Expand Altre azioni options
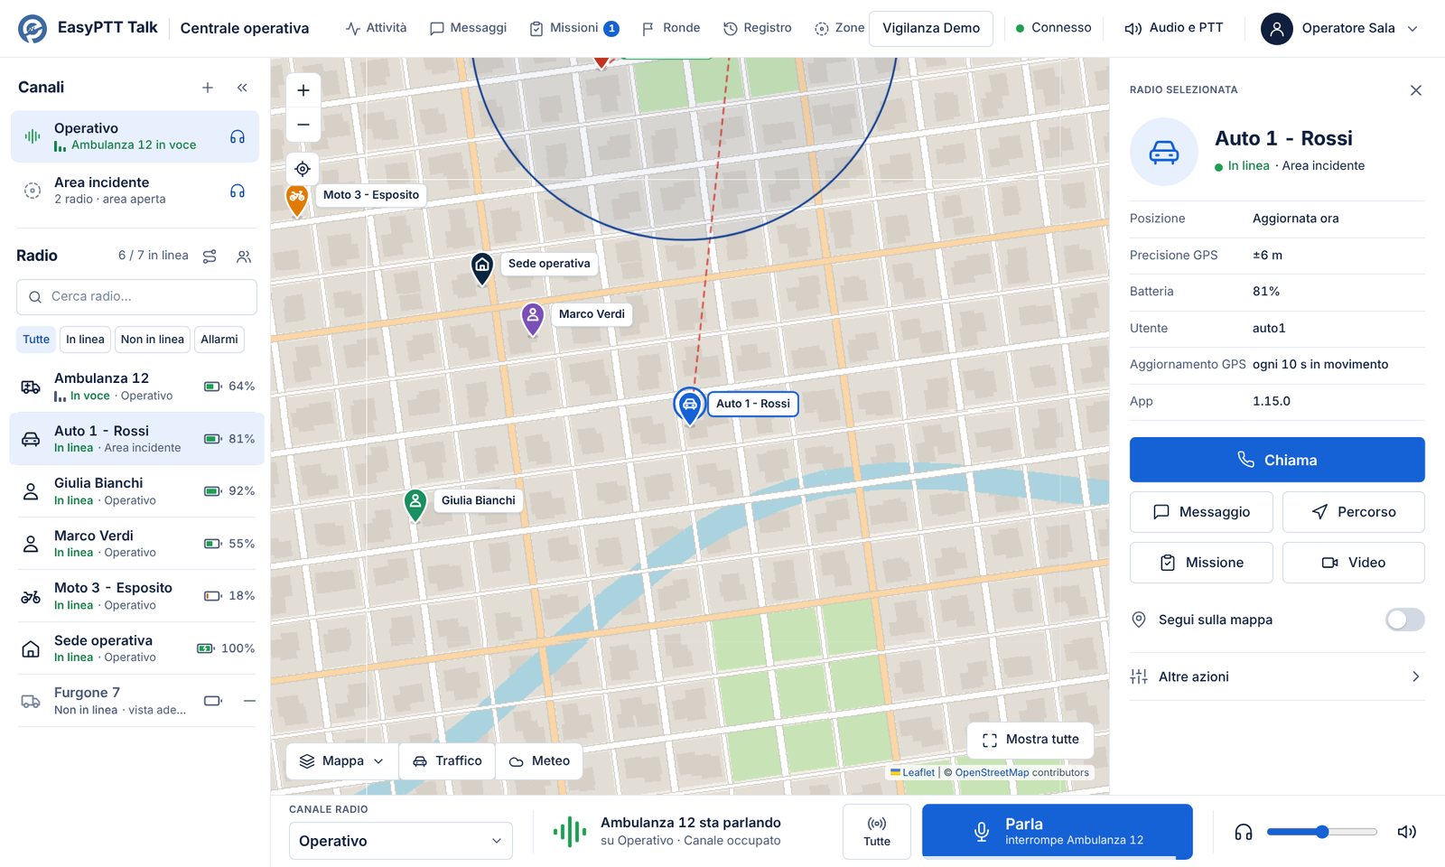This screenshot has height=867, width=1445. [x=1277, y=676]
